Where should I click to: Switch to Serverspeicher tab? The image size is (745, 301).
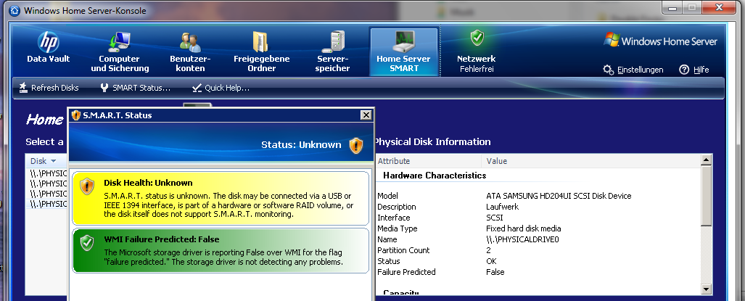click(333, 51)
